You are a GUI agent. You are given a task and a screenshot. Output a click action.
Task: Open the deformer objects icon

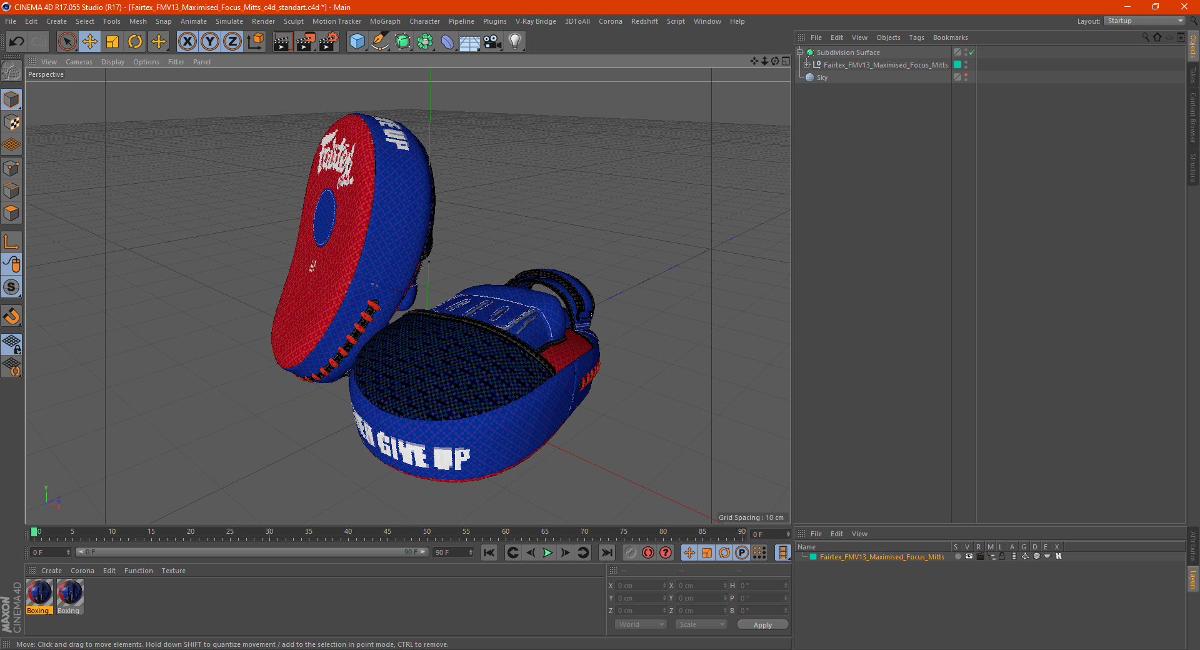click(447, 42)
